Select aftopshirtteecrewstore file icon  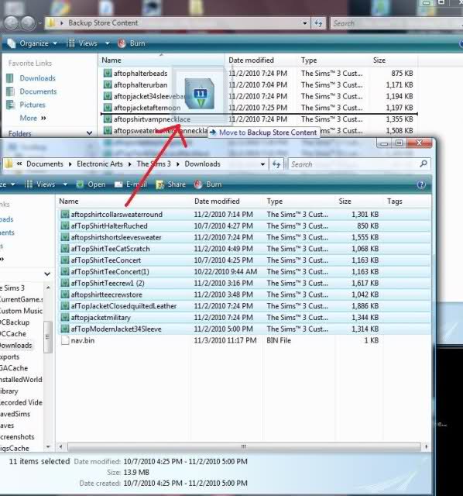[x=65, y=294]
